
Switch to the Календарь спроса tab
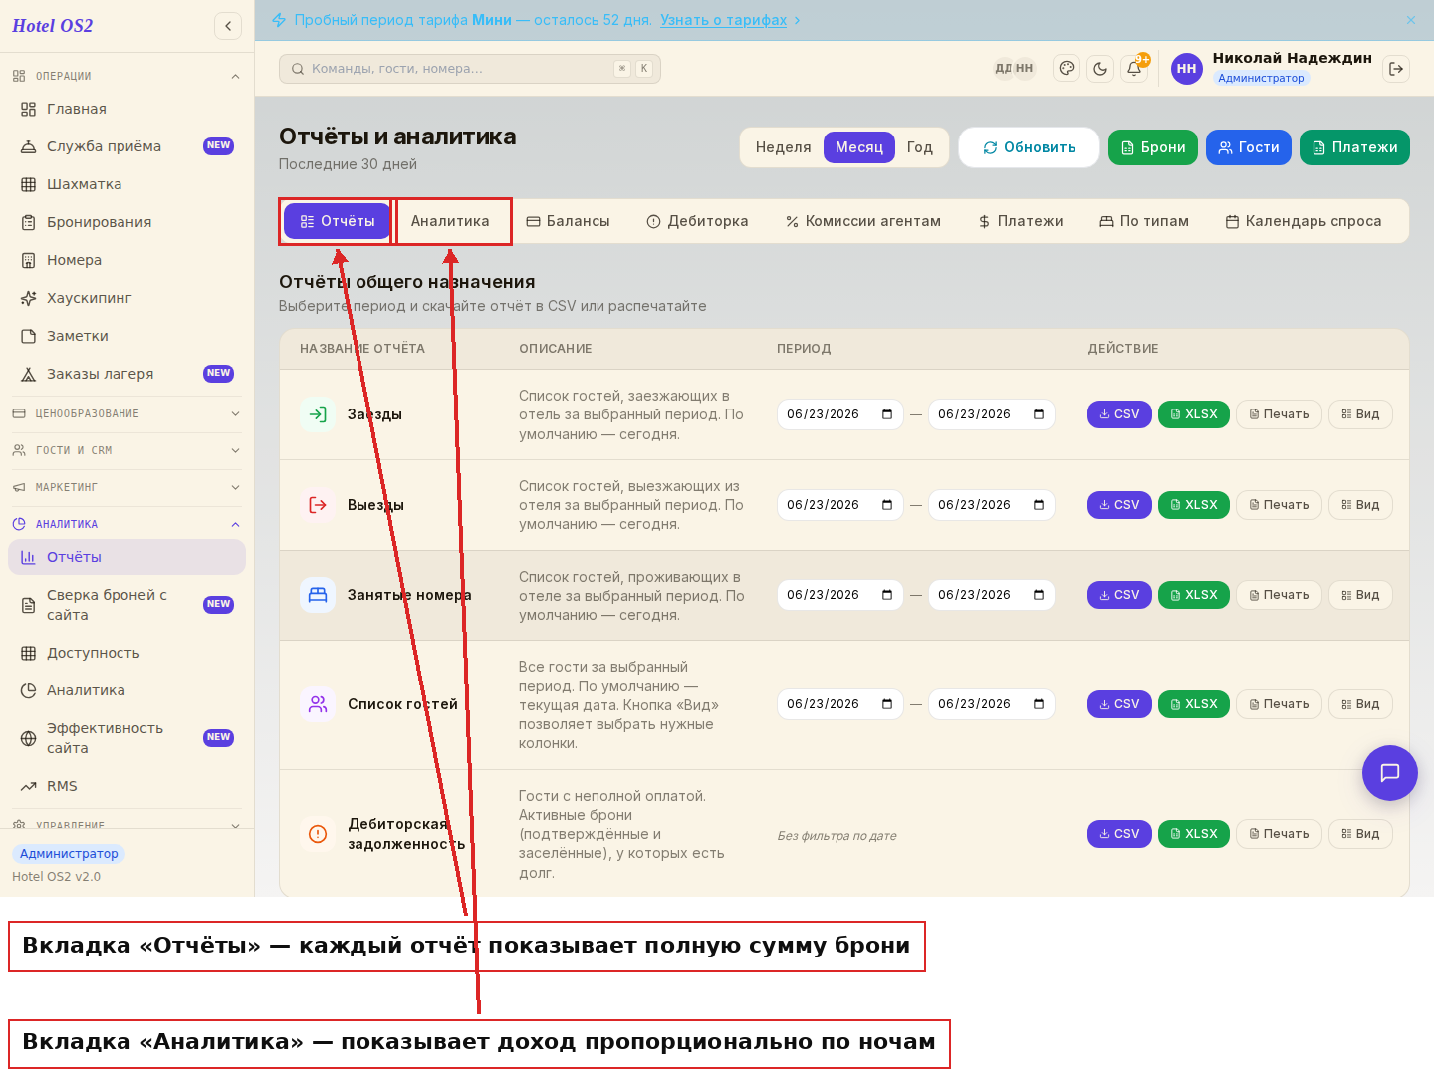click(1304, 221)
